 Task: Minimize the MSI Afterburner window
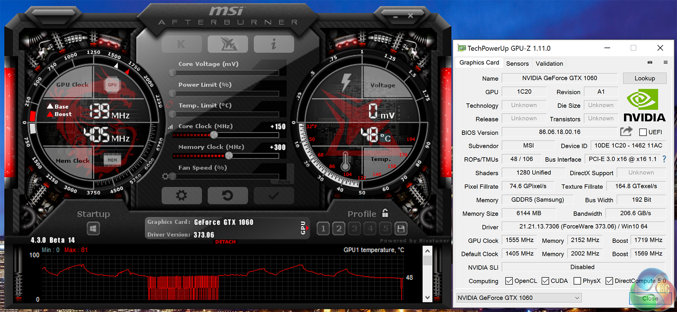pos(396,17)
